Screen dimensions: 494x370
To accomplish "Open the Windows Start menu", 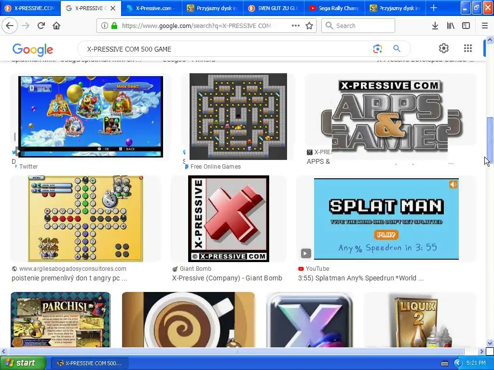I will pos(22,363).
